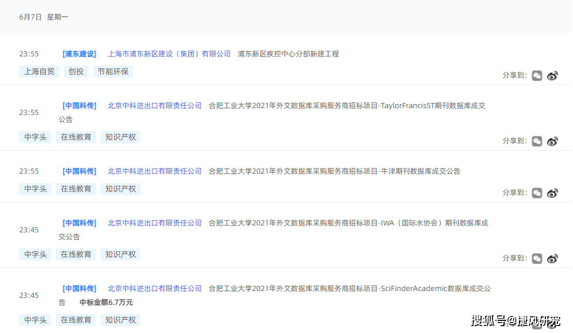Image resolution: width=573 pixels, height=333 pixels.
Task: Select 在线教育 tag under the 牛津期刊 announcement
Action: 75,189
